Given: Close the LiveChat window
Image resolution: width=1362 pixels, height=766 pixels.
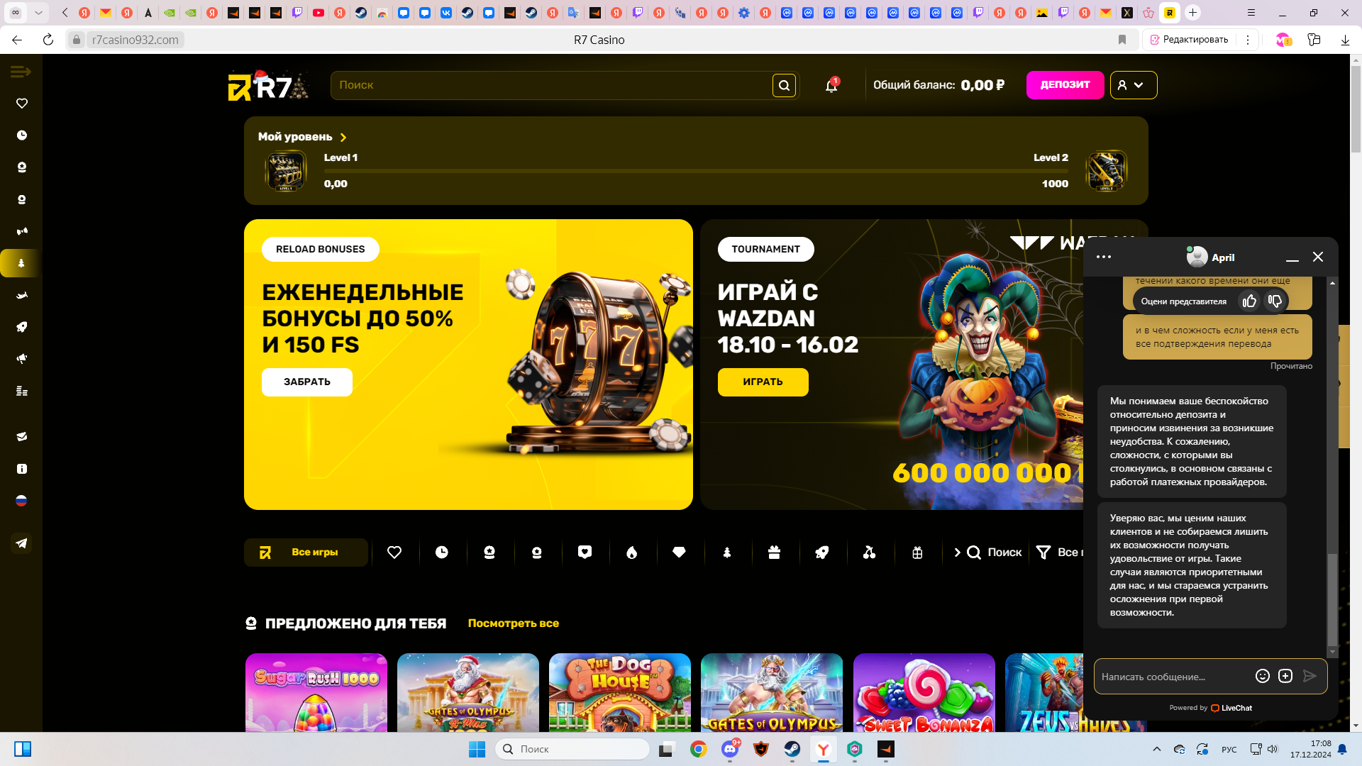Looking at the screenshot, I should tap(1318, 257).
